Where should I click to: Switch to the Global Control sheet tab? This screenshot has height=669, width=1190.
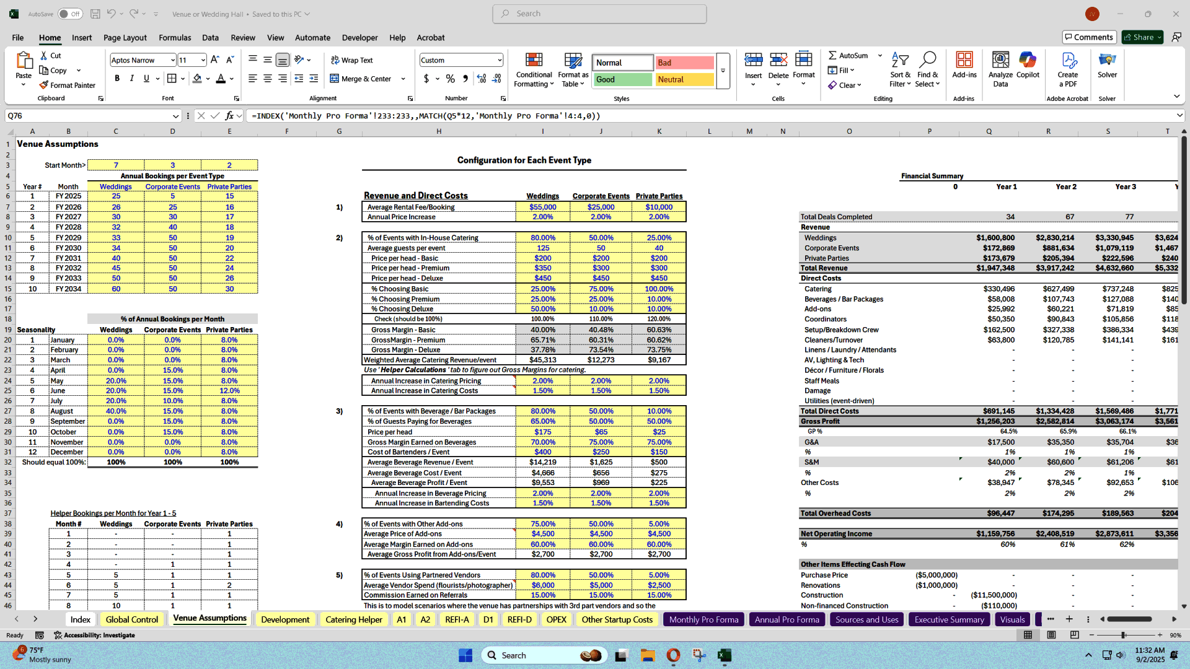(131, 619)
